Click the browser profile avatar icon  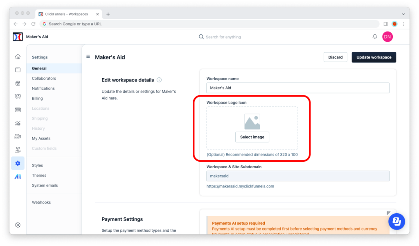point(394,24)
